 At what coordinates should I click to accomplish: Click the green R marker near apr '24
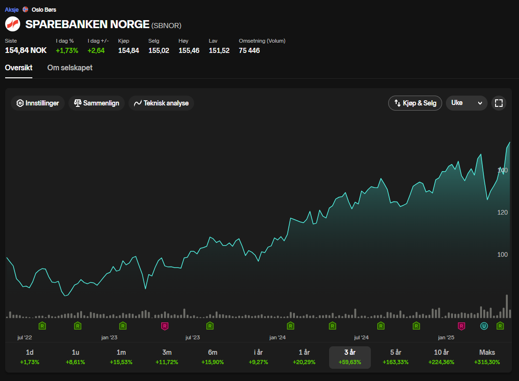[332, 326]
